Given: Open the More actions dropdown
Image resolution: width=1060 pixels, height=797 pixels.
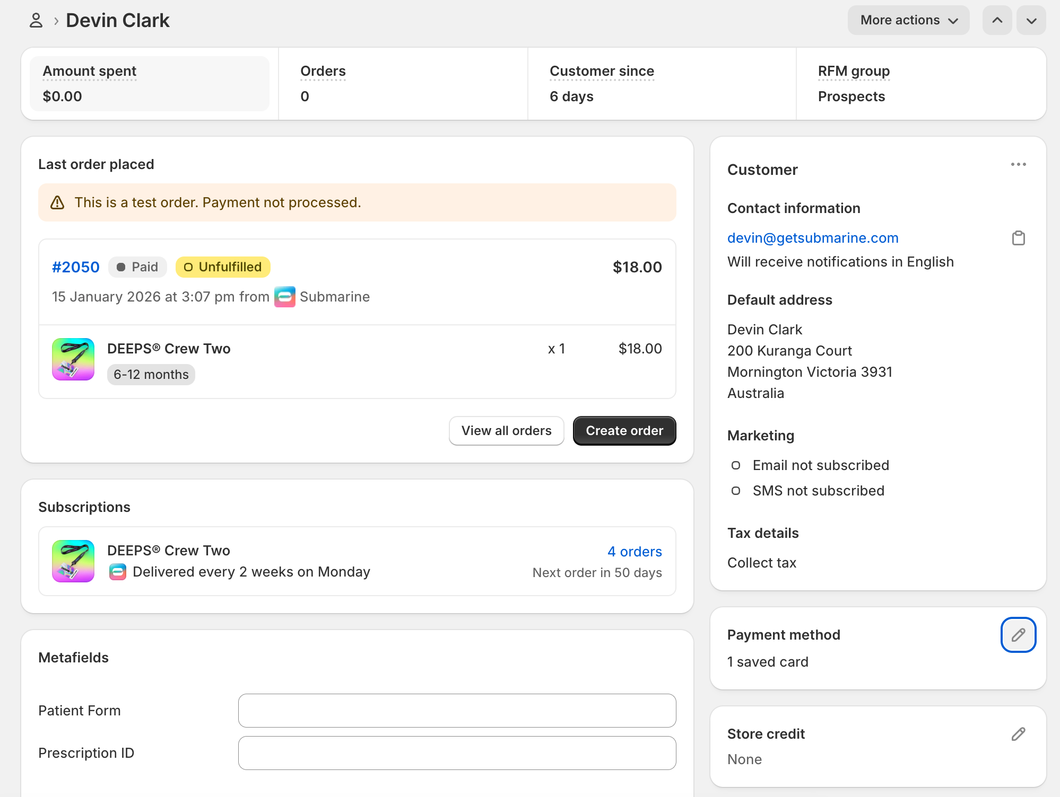Looking at the screenshot, I should 908,20.
